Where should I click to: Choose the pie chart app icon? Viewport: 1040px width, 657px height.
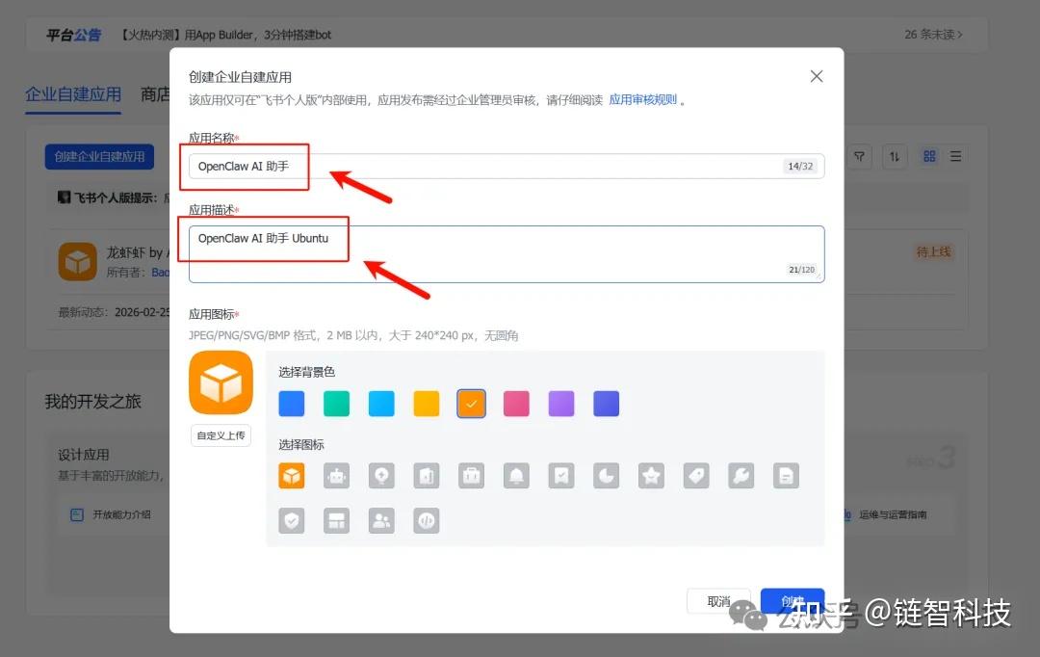[607, 476]
